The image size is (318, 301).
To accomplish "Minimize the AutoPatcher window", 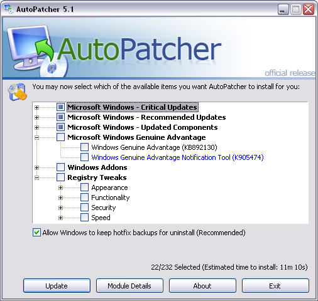I will [283, 9].
